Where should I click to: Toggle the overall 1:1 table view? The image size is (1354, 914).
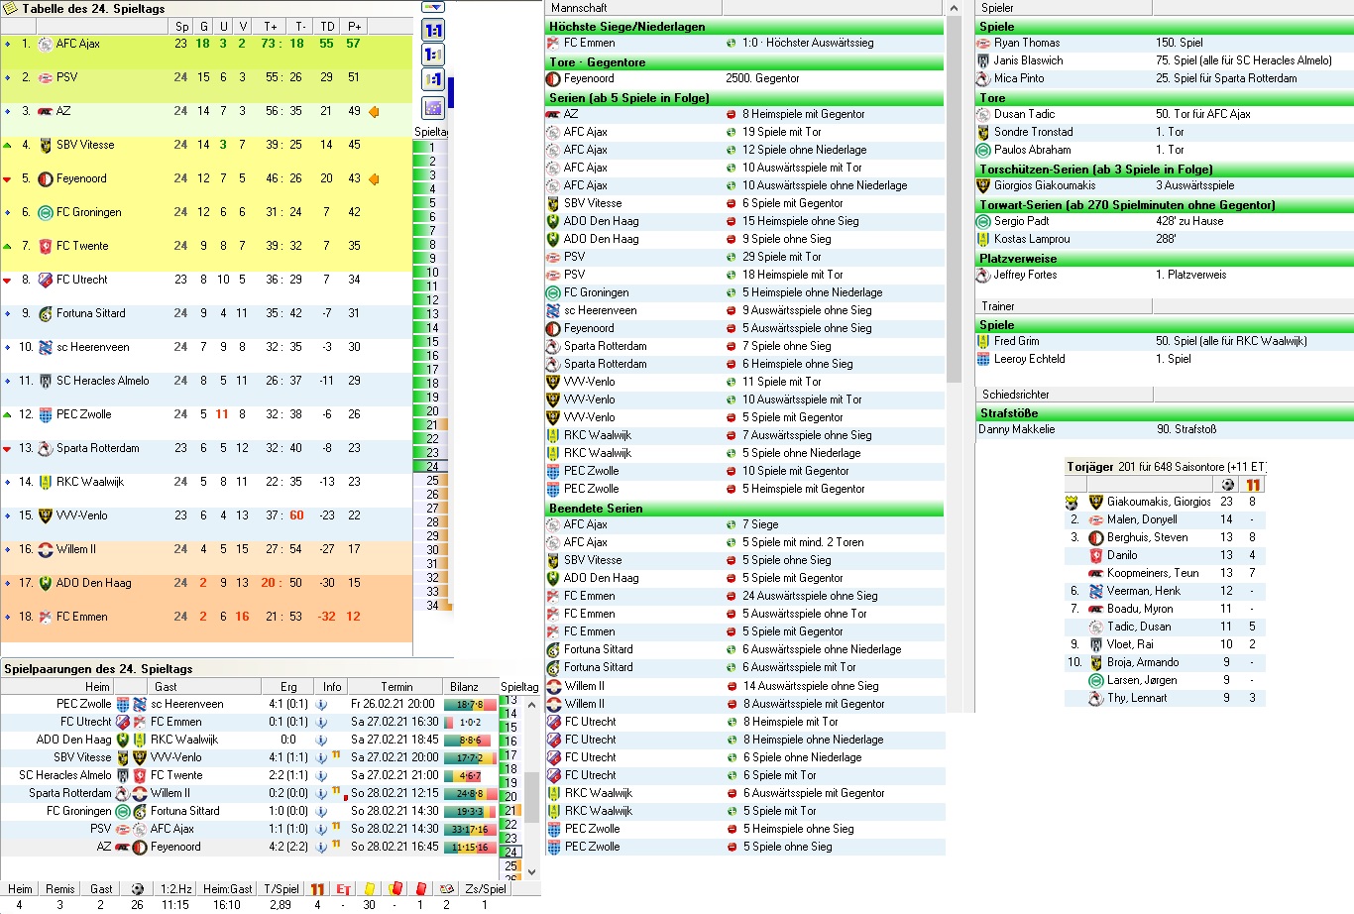click(433, 30)
